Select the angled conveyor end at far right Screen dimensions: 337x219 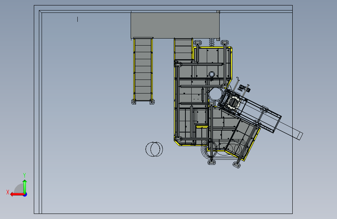click(300, 135)
